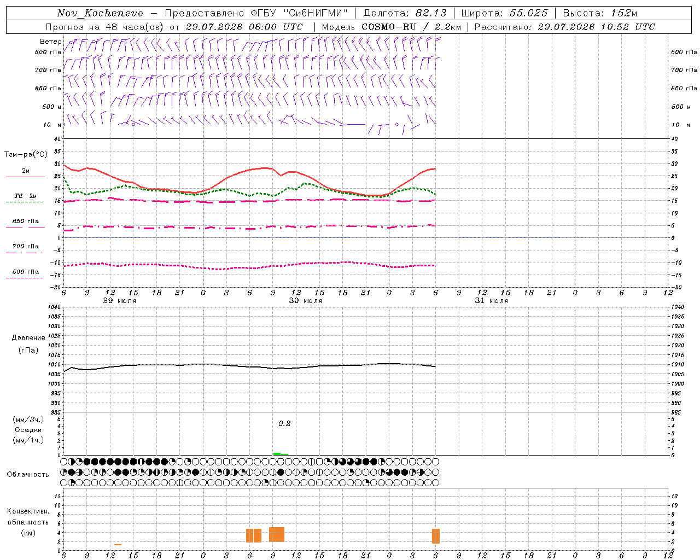The image size is (700, 560).
Task: Click the 29 июля date label
Action: 120,301
